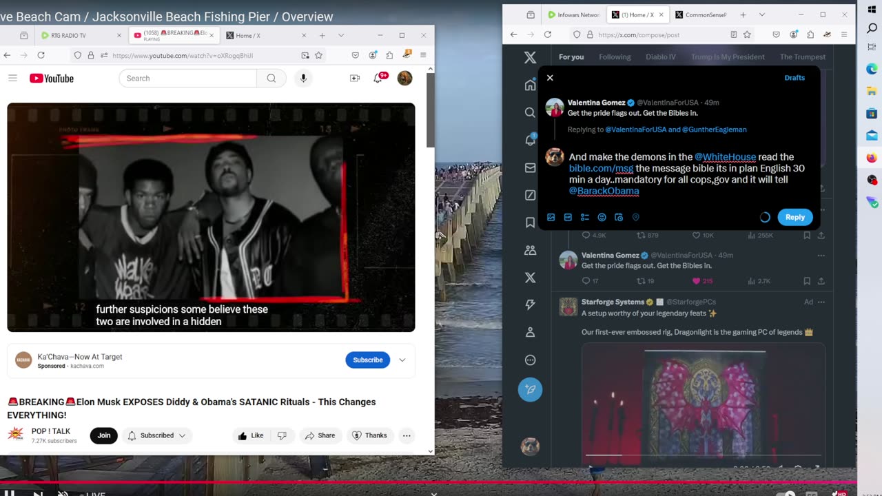Open Firefox menu in YouTube window

[423, 55]
